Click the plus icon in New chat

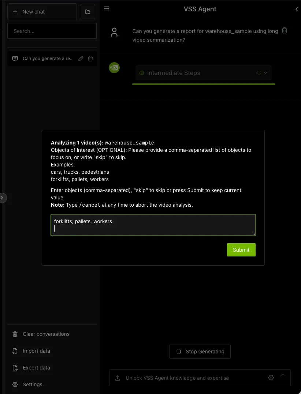point(15,12)
